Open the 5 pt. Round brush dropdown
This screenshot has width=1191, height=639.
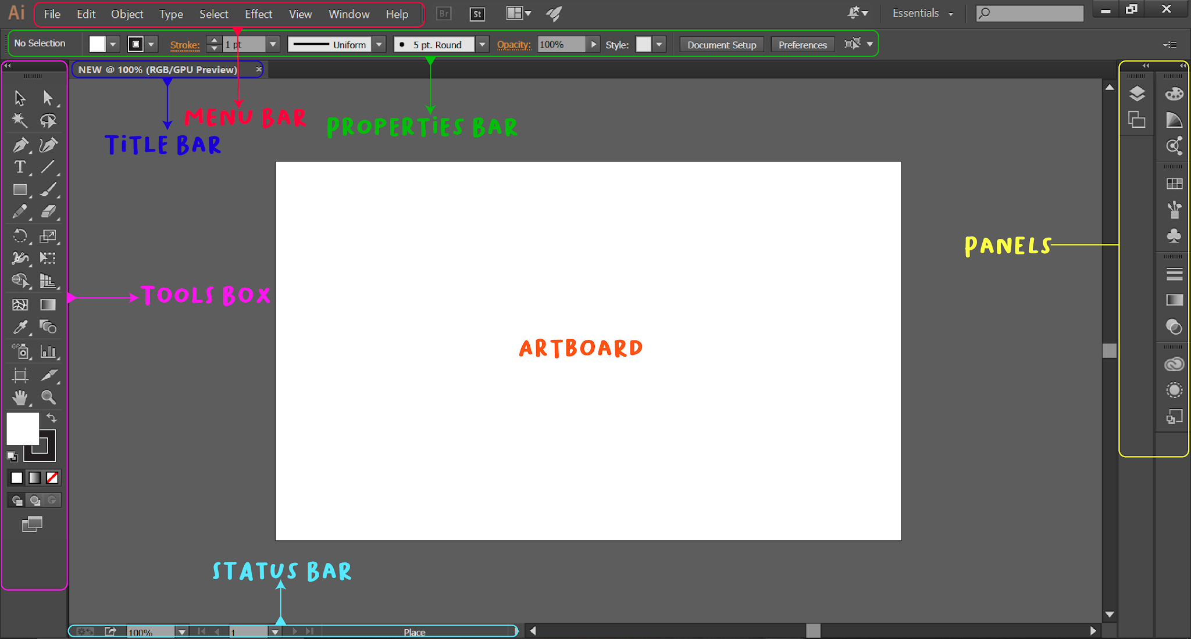coord(482,44)
